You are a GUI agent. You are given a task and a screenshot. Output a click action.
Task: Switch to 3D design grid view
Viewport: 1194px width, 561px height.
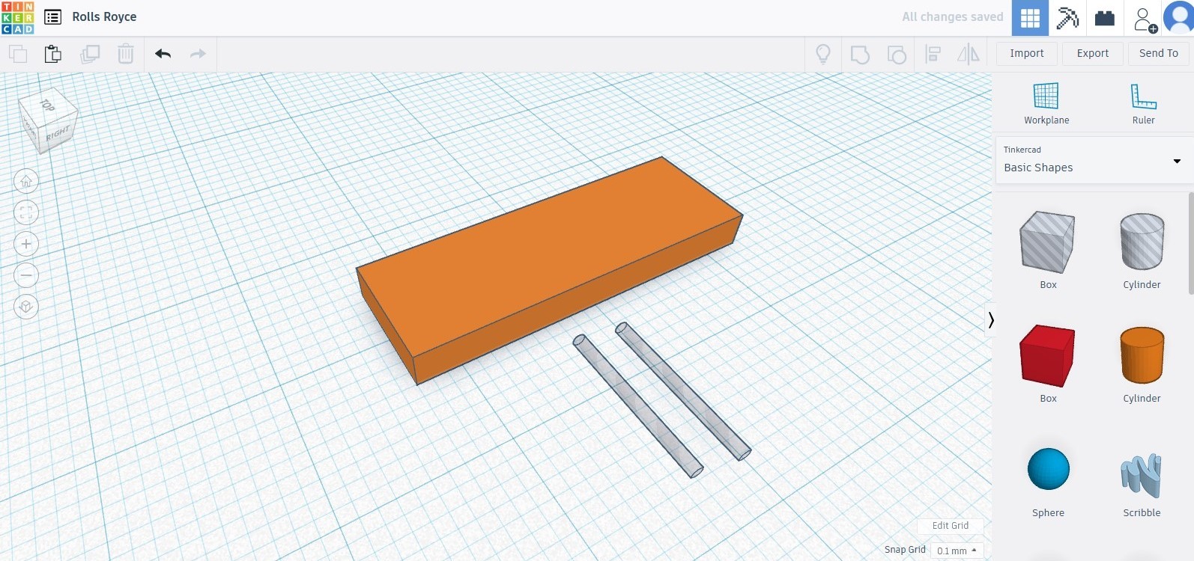1030,18
